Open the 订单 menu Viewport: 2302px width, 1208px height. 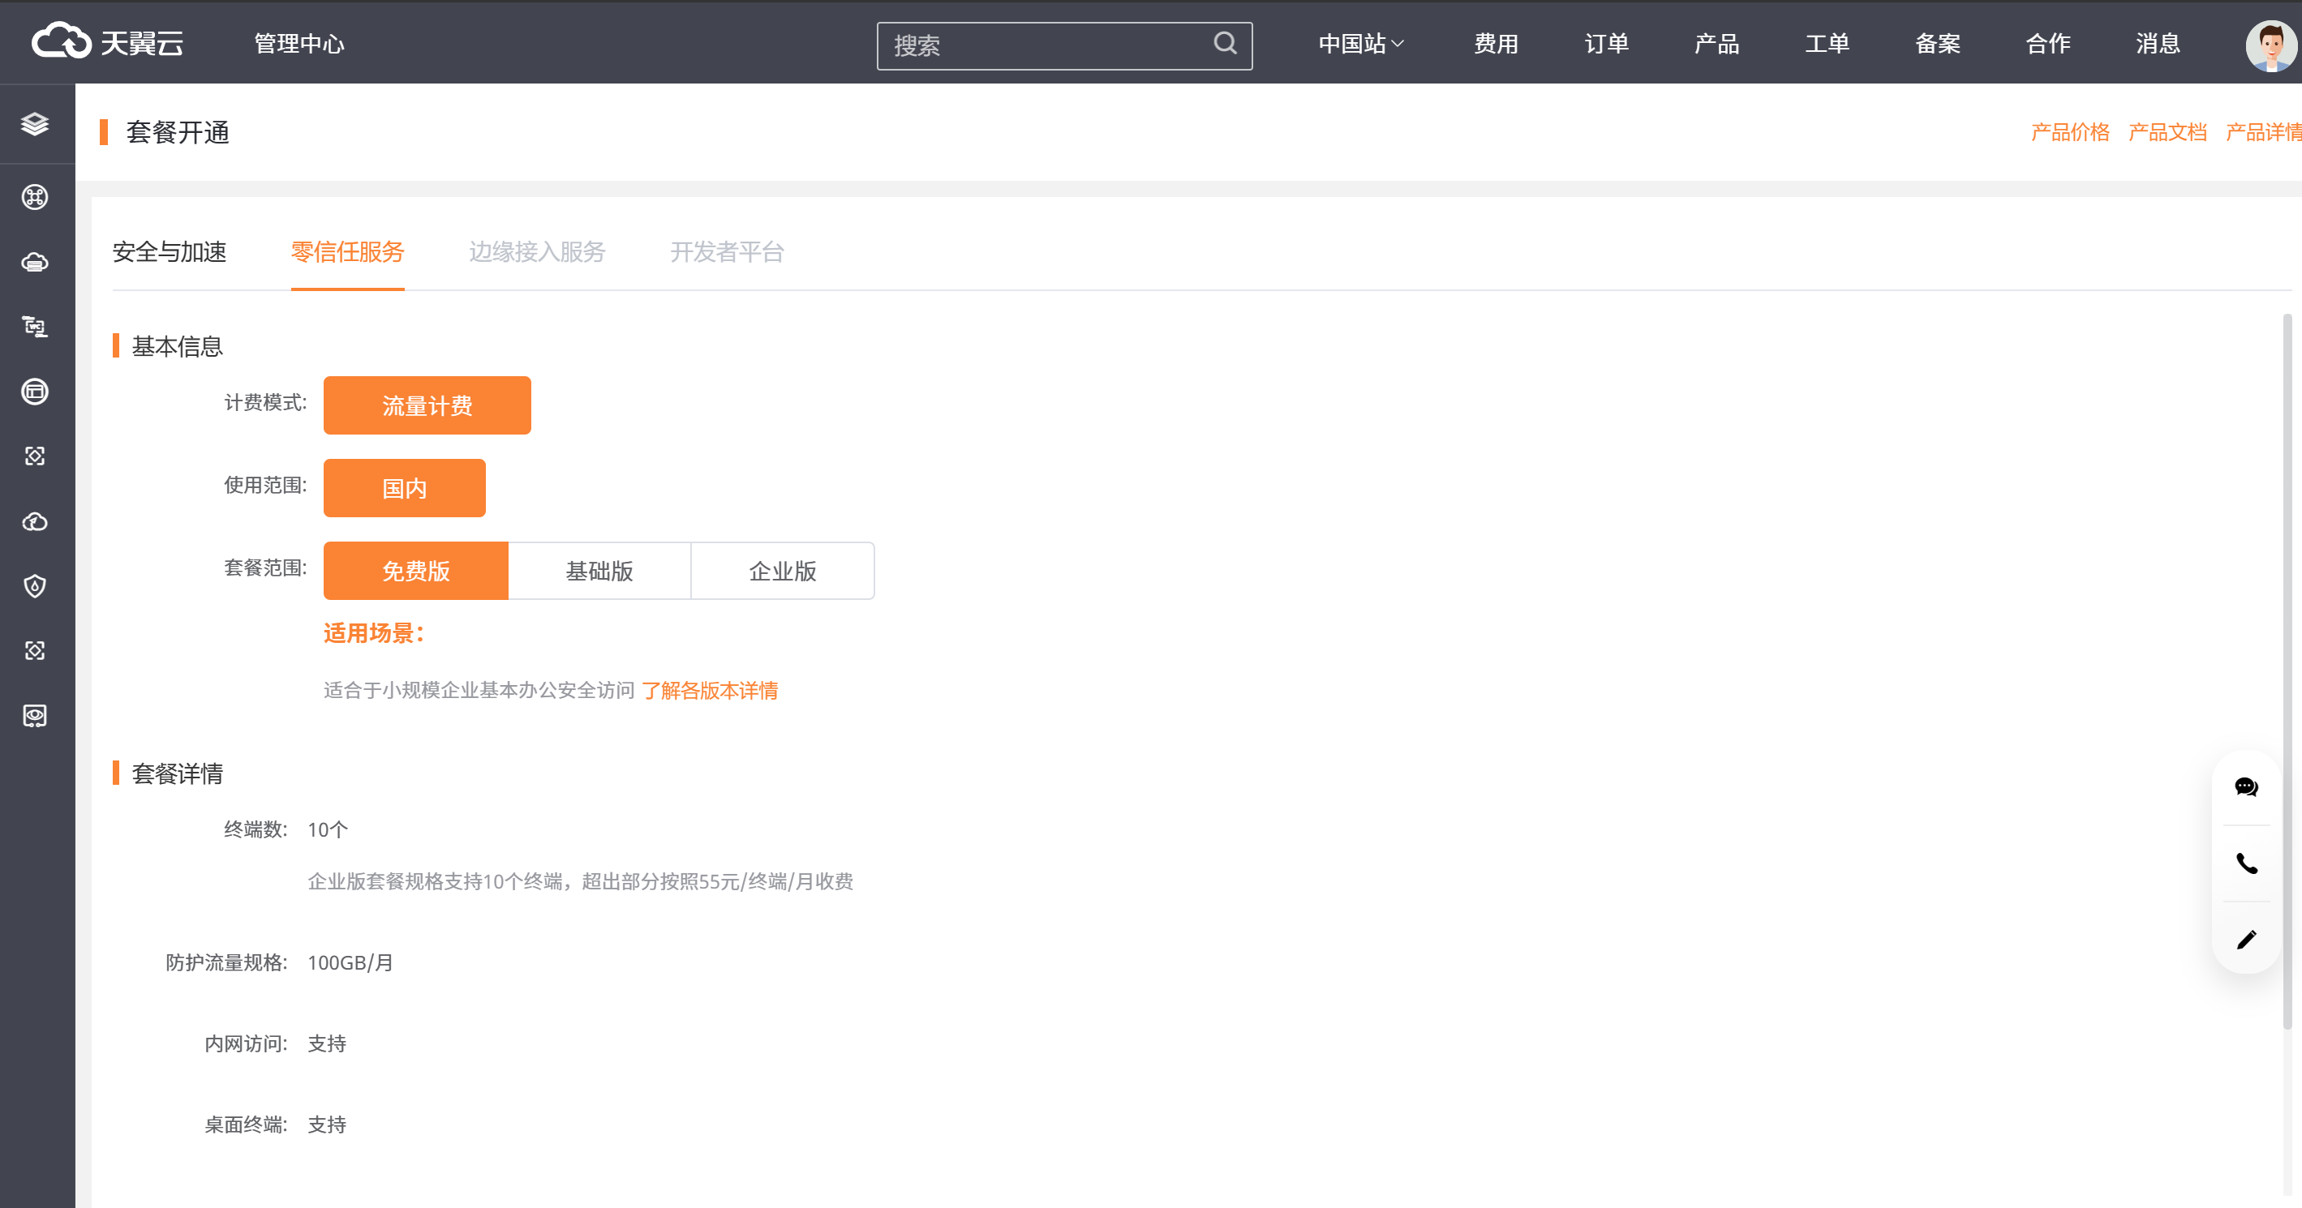(1607, 43)
